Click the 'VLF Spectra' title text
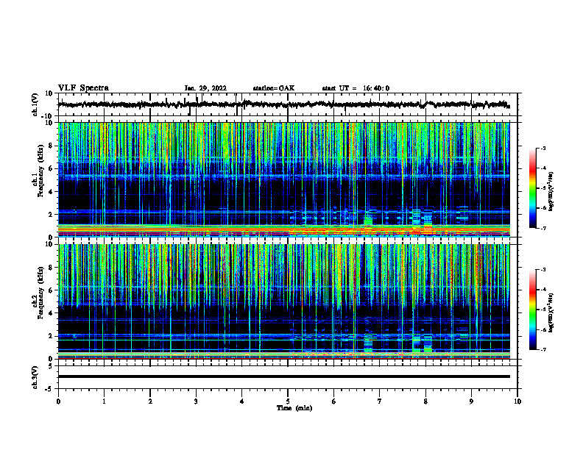 [83, 88]
